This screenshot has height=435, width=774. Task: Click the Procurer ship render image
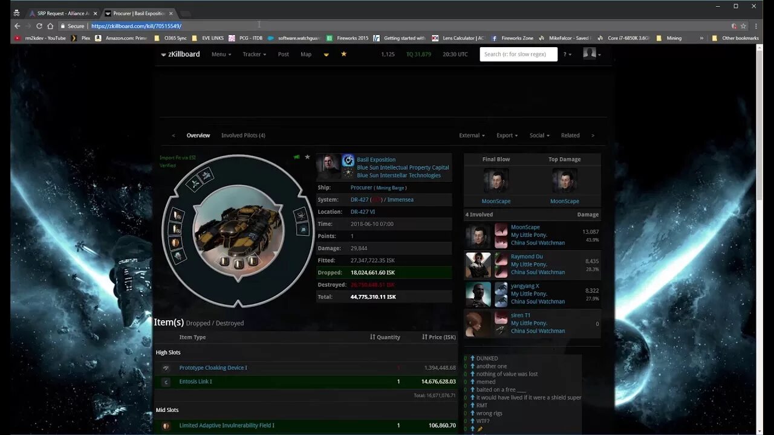click(x=238, y=231)
